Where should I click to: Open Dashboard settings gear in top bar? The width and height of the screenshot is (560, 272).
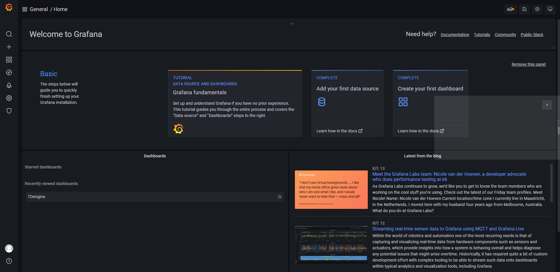pyautogui.click(x=537, y=9)
